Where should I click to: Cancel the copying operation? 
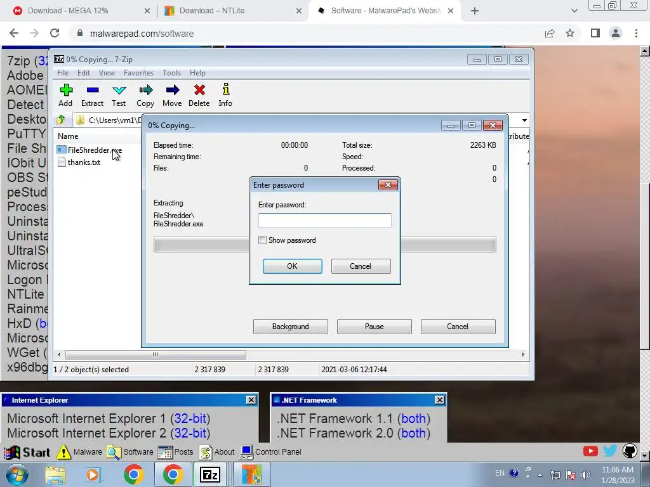tap(458, 327)
